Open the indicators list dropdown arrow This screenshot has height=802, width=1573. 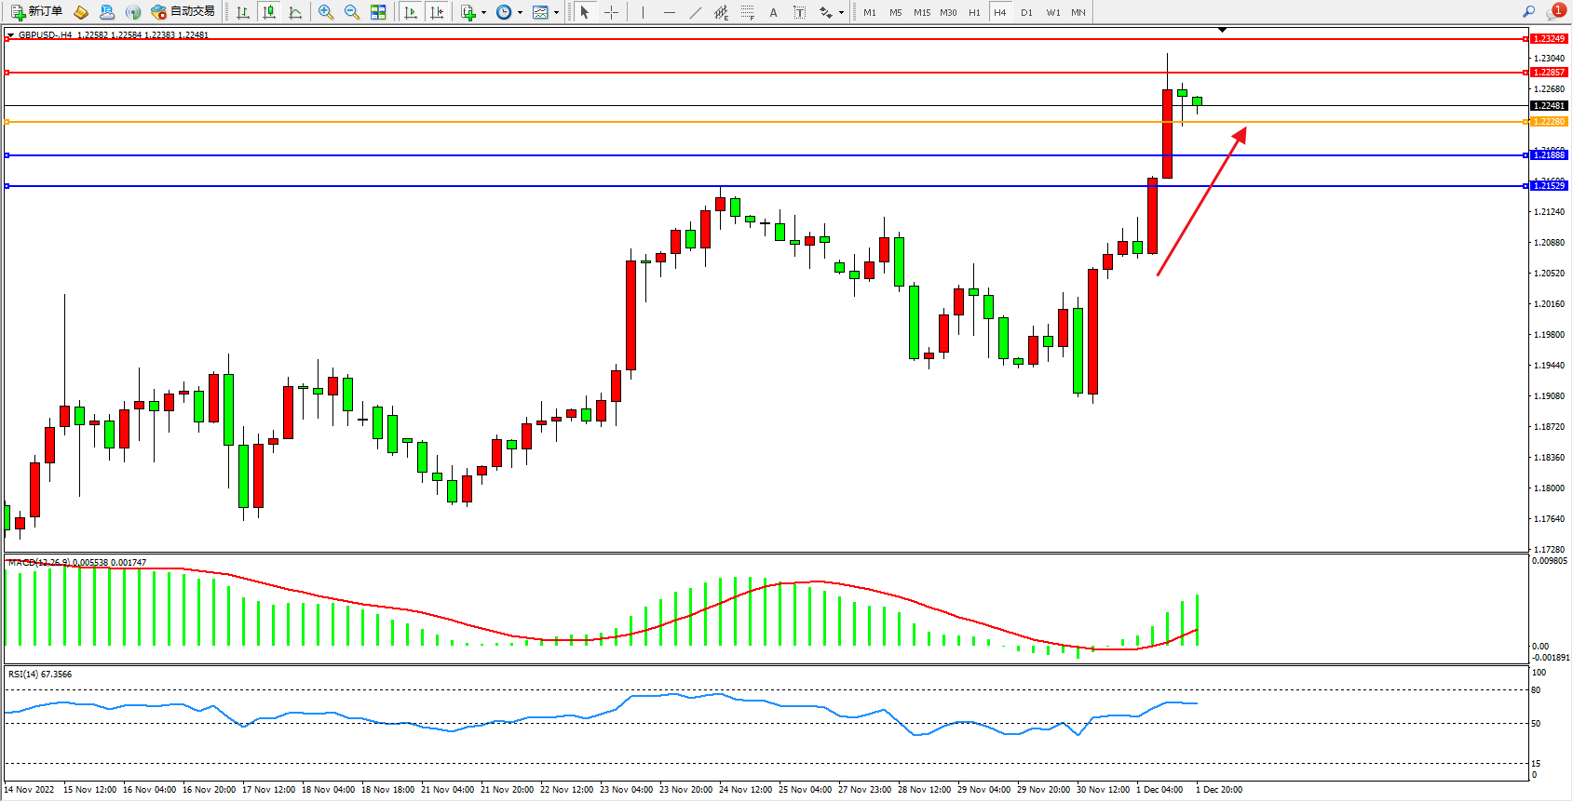click(x=483, y=13)
